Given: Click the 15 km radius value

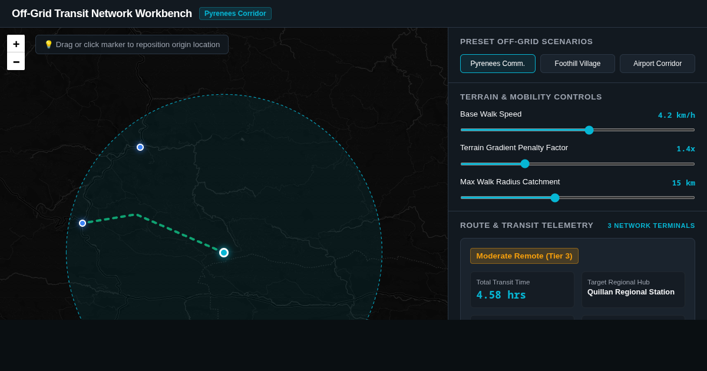Looking at the screenshot, I should (x=683, y=183).
